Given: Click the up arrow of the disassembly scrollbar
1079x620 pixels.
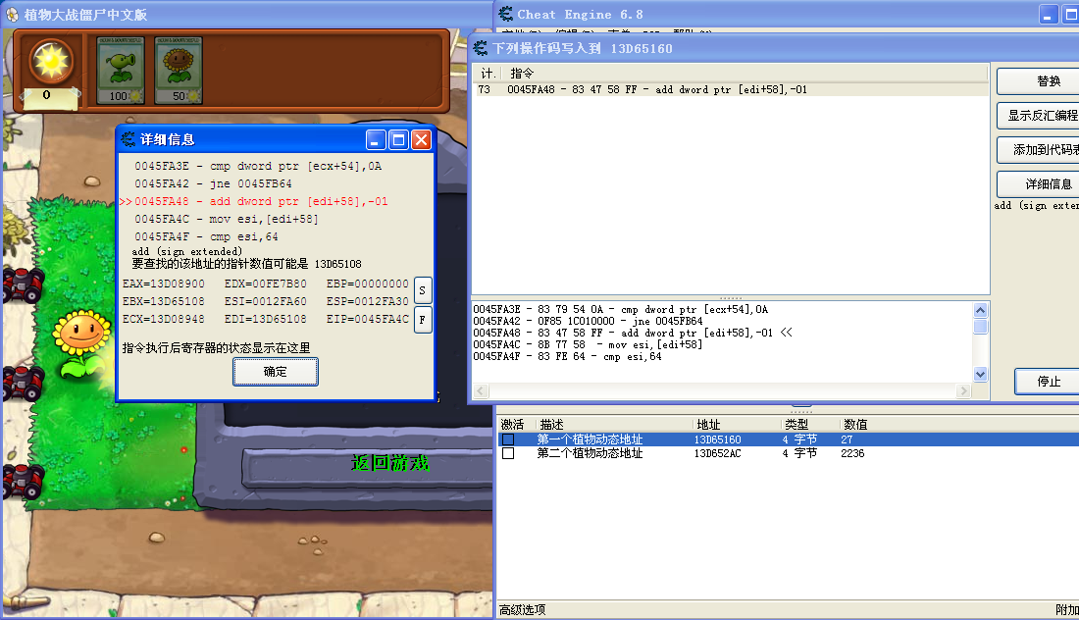Looking at the screenshot, I should (x=981, y=310).
